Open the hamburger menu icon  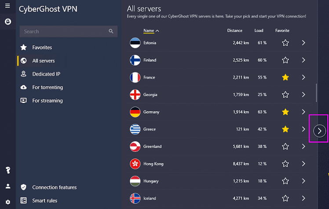[x=7, y=6]
